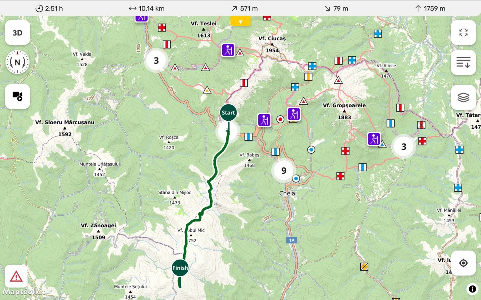481x300 pixels.
Task: Select the Start marker of the route
Action: [228, 113]
